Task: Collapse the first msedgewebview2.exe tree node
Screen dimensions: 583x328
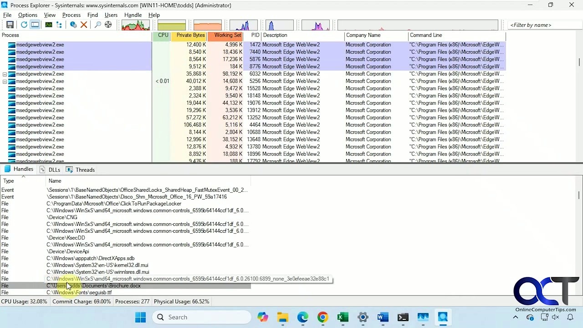Action: click(x=4, y=74)
